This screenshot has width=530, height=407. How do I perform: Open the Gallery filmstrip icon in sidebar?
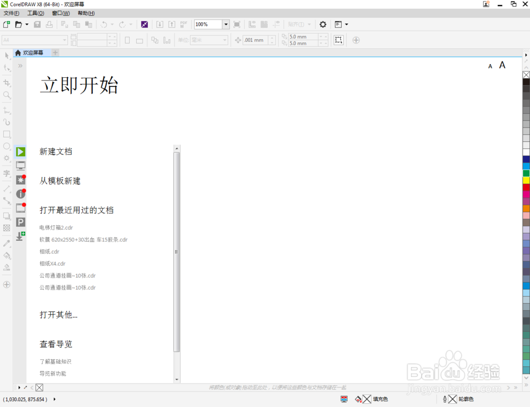21,208
